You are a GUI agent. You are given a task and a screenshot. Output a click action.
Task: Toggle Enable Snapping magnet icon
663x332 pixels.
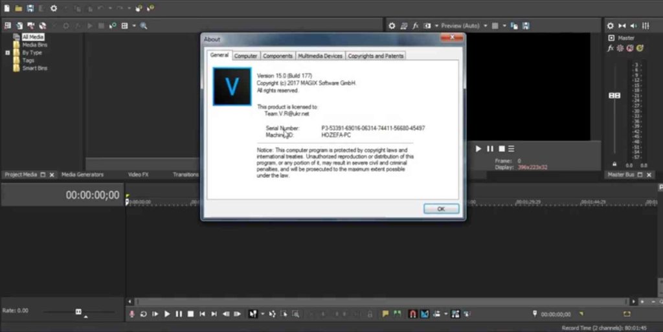412,314
